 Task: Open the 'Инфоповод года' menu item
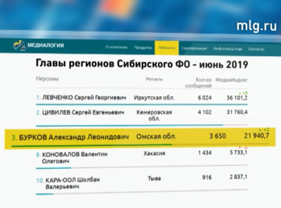tap(228, 49)
